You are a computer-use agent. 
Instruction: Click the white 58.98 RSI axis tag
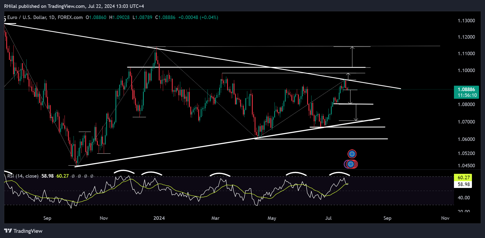(x=463, y=184)
